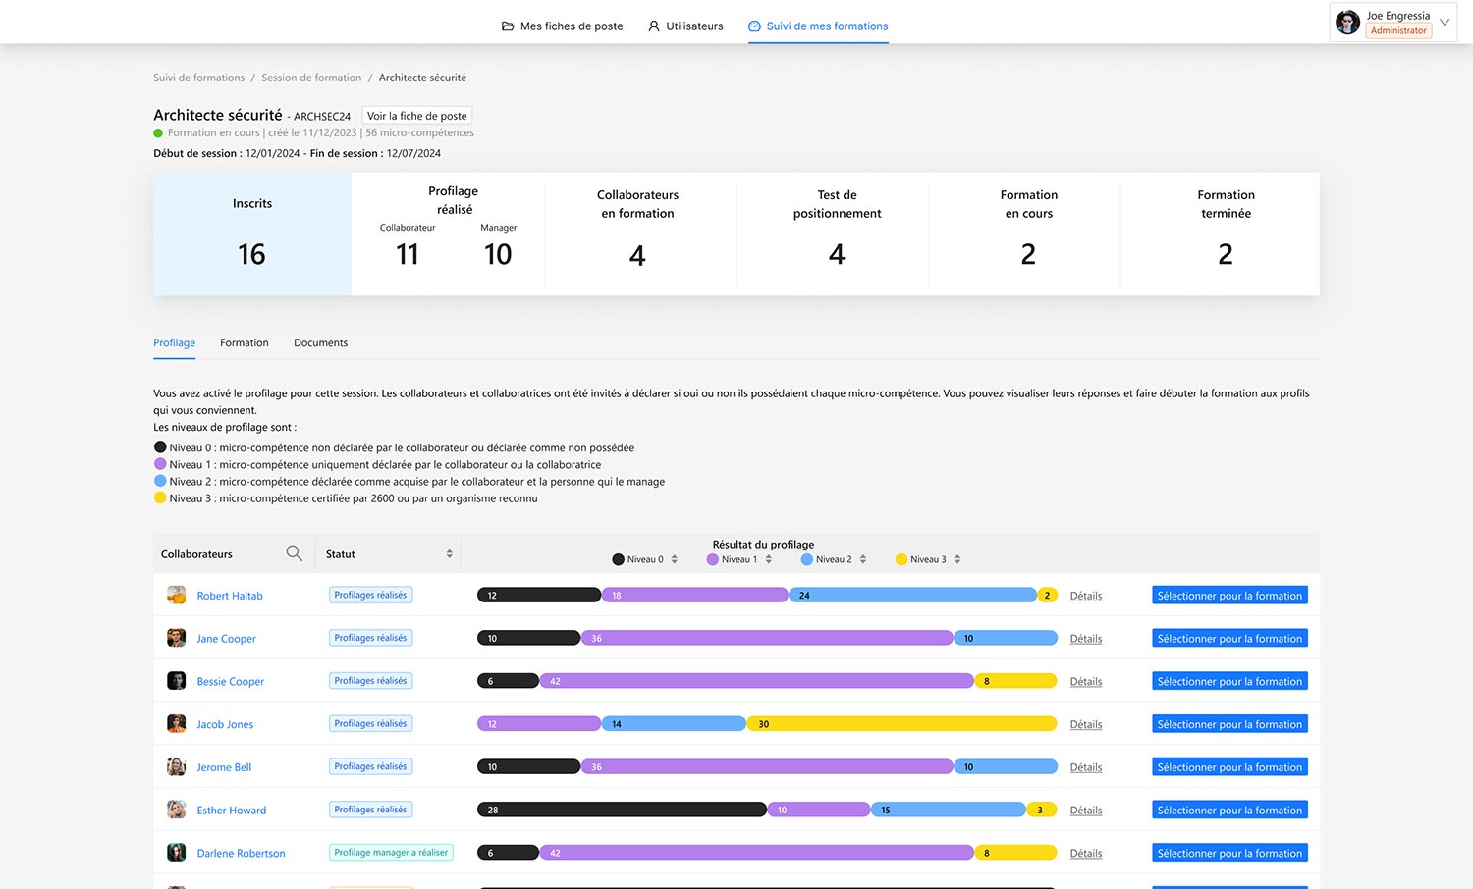
Task: Click the person icon next to Utilisateurs
Action: [x=654, y=26]
